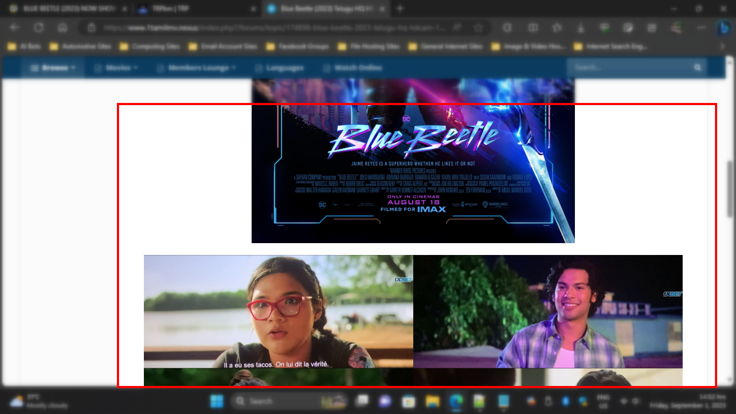Open Microsoft Store from the taskbar
Image resolution: width=736 pixels, height=414 pixels.
tap(409, 401)
